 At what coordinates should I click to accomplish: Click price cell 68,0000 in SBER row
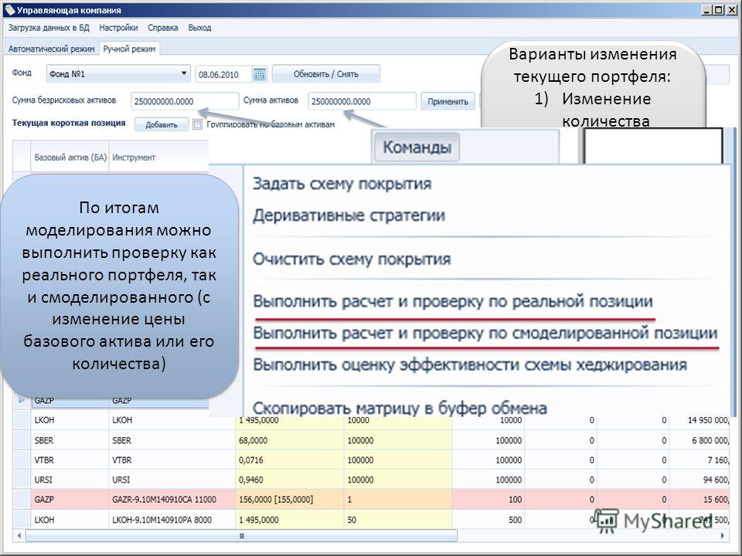pyautogui.click(x=290, y=440)
